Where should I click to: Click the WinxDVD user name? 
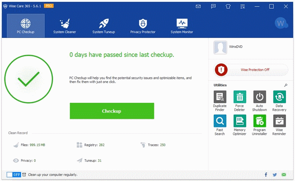tap(236, 47)
